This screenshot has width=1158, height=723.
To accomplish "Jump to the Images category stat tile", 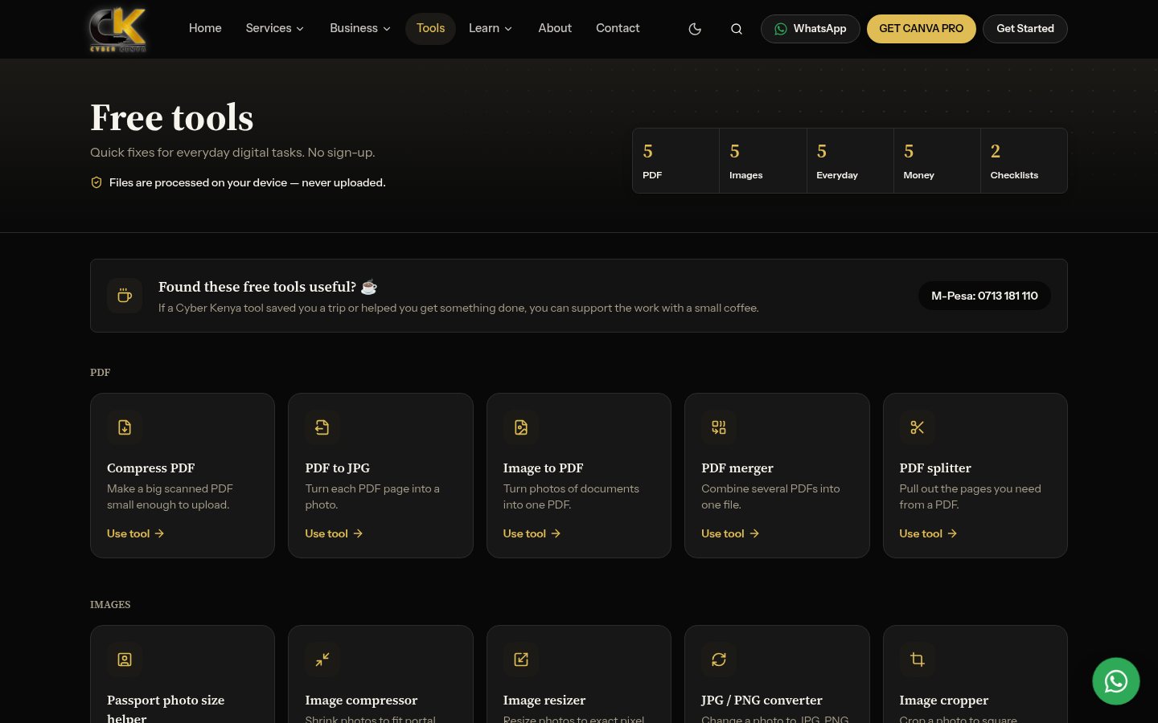I will pyautogui.click(x=763, y=161).
